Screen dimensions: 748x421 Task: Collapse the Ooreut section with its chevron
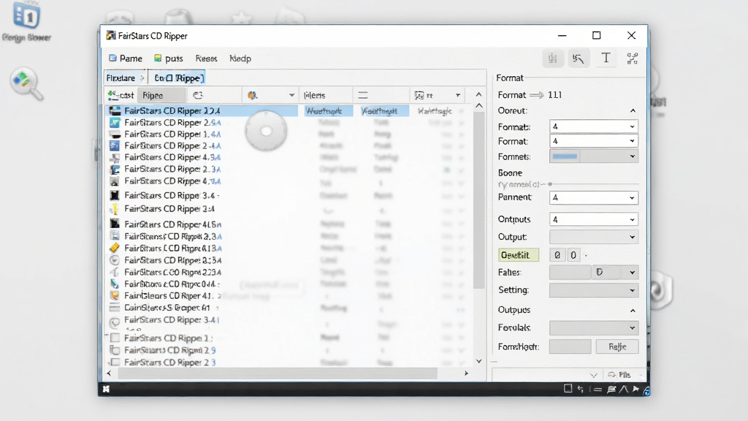[633, 111]
